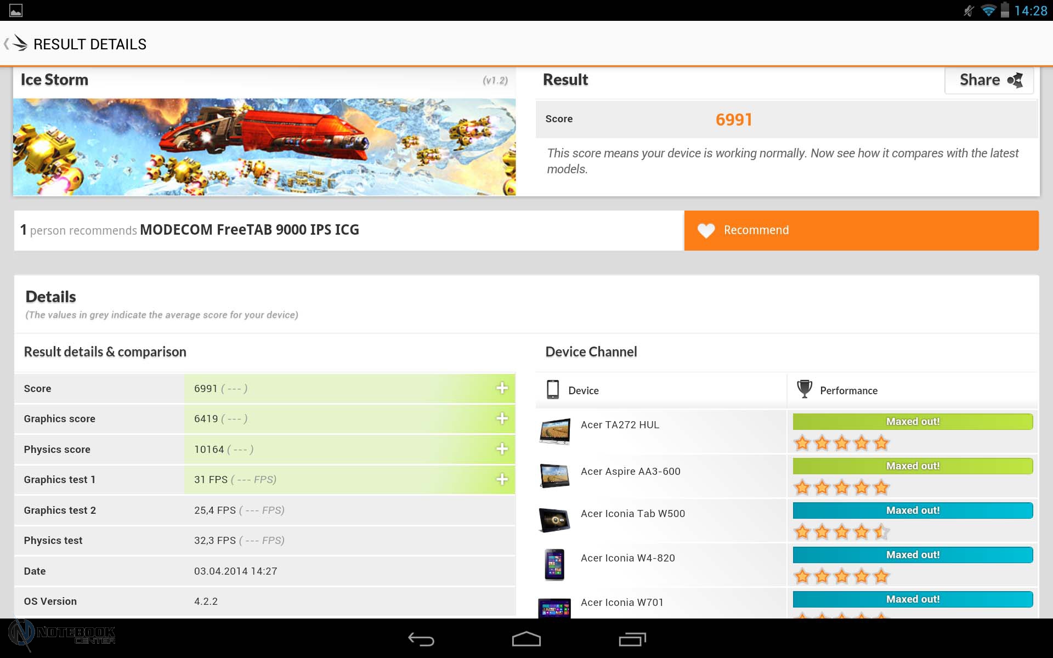
Task: Tap the 3DMark back arrow logo
Action: pos(19,43)
